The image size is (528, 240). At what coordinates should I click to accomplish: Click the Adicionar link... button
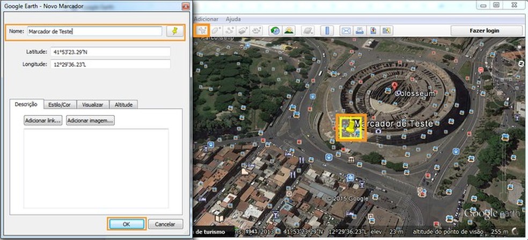(43, 120)
